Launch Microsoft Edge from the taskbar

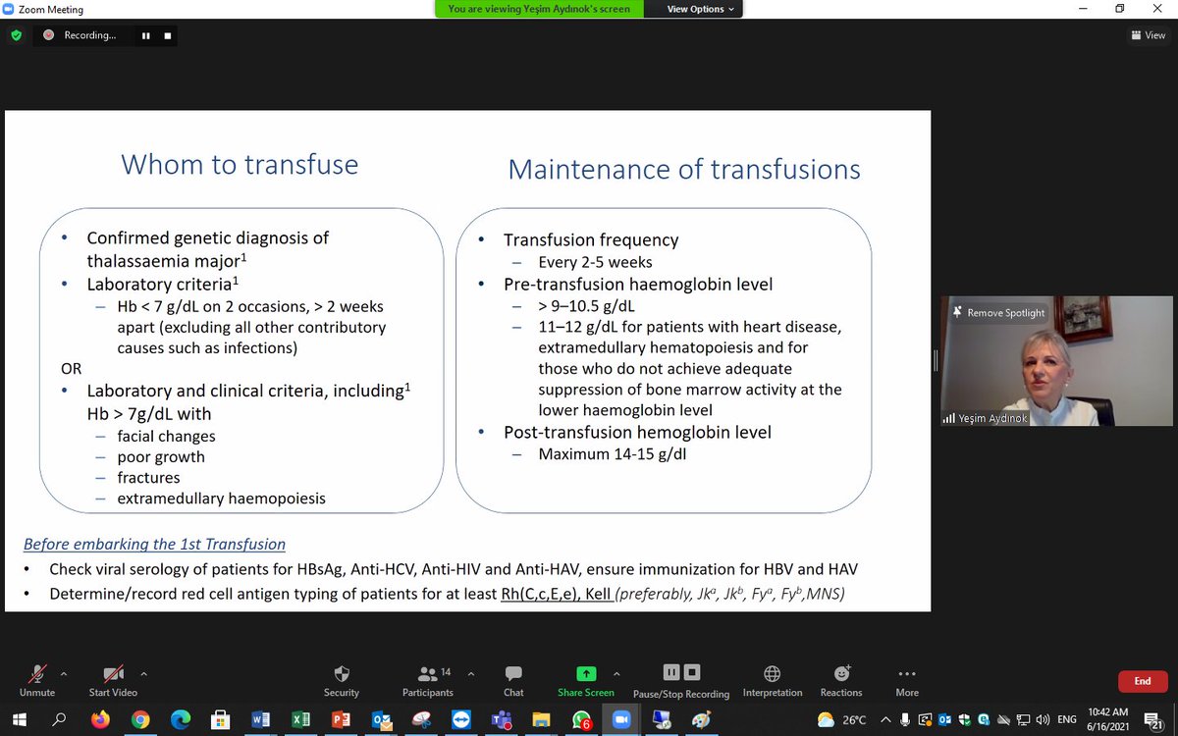tap(180, 719)
